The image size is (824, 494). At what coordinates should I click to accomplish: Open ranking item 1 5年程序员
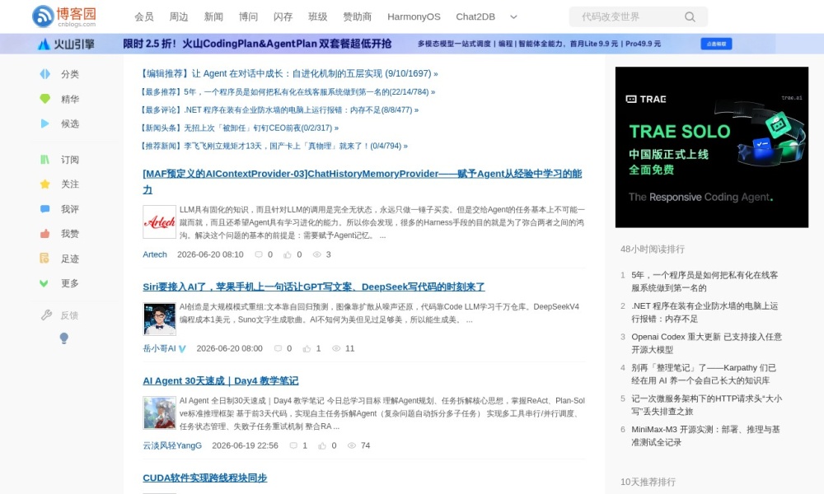[x=705, y=282]
